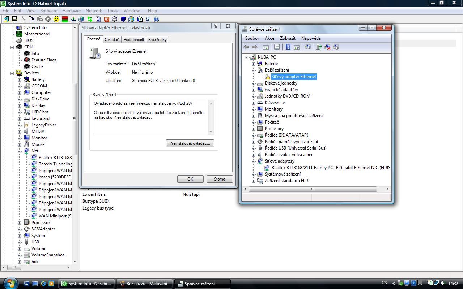The width and height of the screenshot is (463, 289).
Task: Click the blue question-mark icon in Správce zařízení toolbar
Action: [288, 47]
